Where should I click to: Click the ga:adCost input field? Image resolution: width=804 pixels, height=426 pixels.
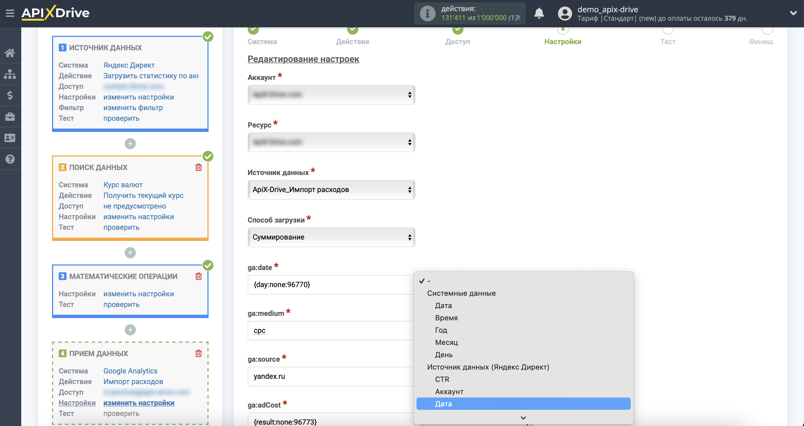[331, 420]
